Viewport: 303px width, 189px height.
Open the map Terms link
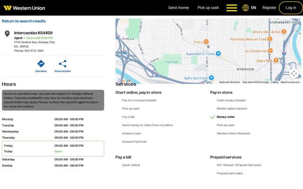point(275,82)
